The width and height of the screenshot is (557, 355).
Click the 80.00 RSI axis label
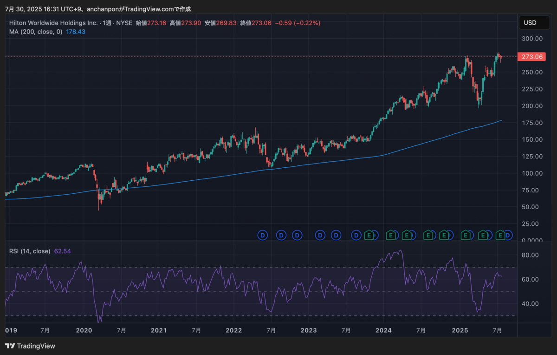coord(530,255)
